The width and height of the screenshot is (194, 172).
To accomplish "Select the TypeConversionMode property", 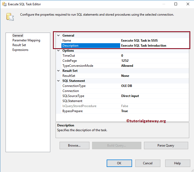I will coord(91,66).
